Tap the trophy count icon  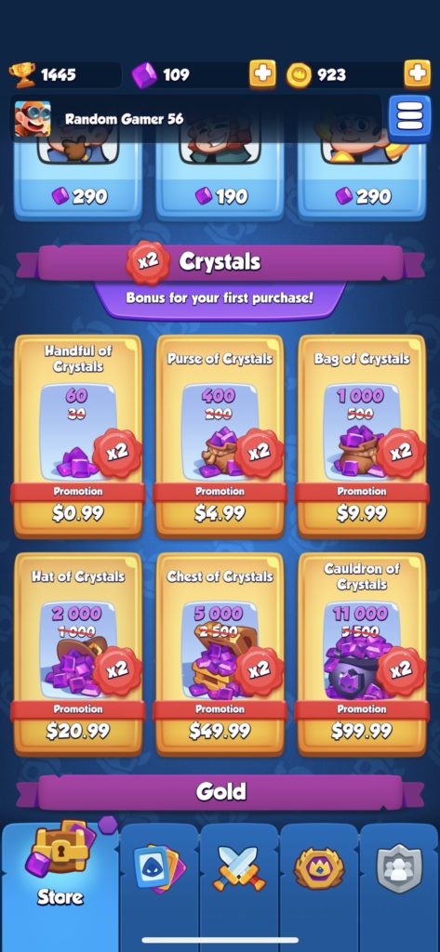tap(22, 74)
